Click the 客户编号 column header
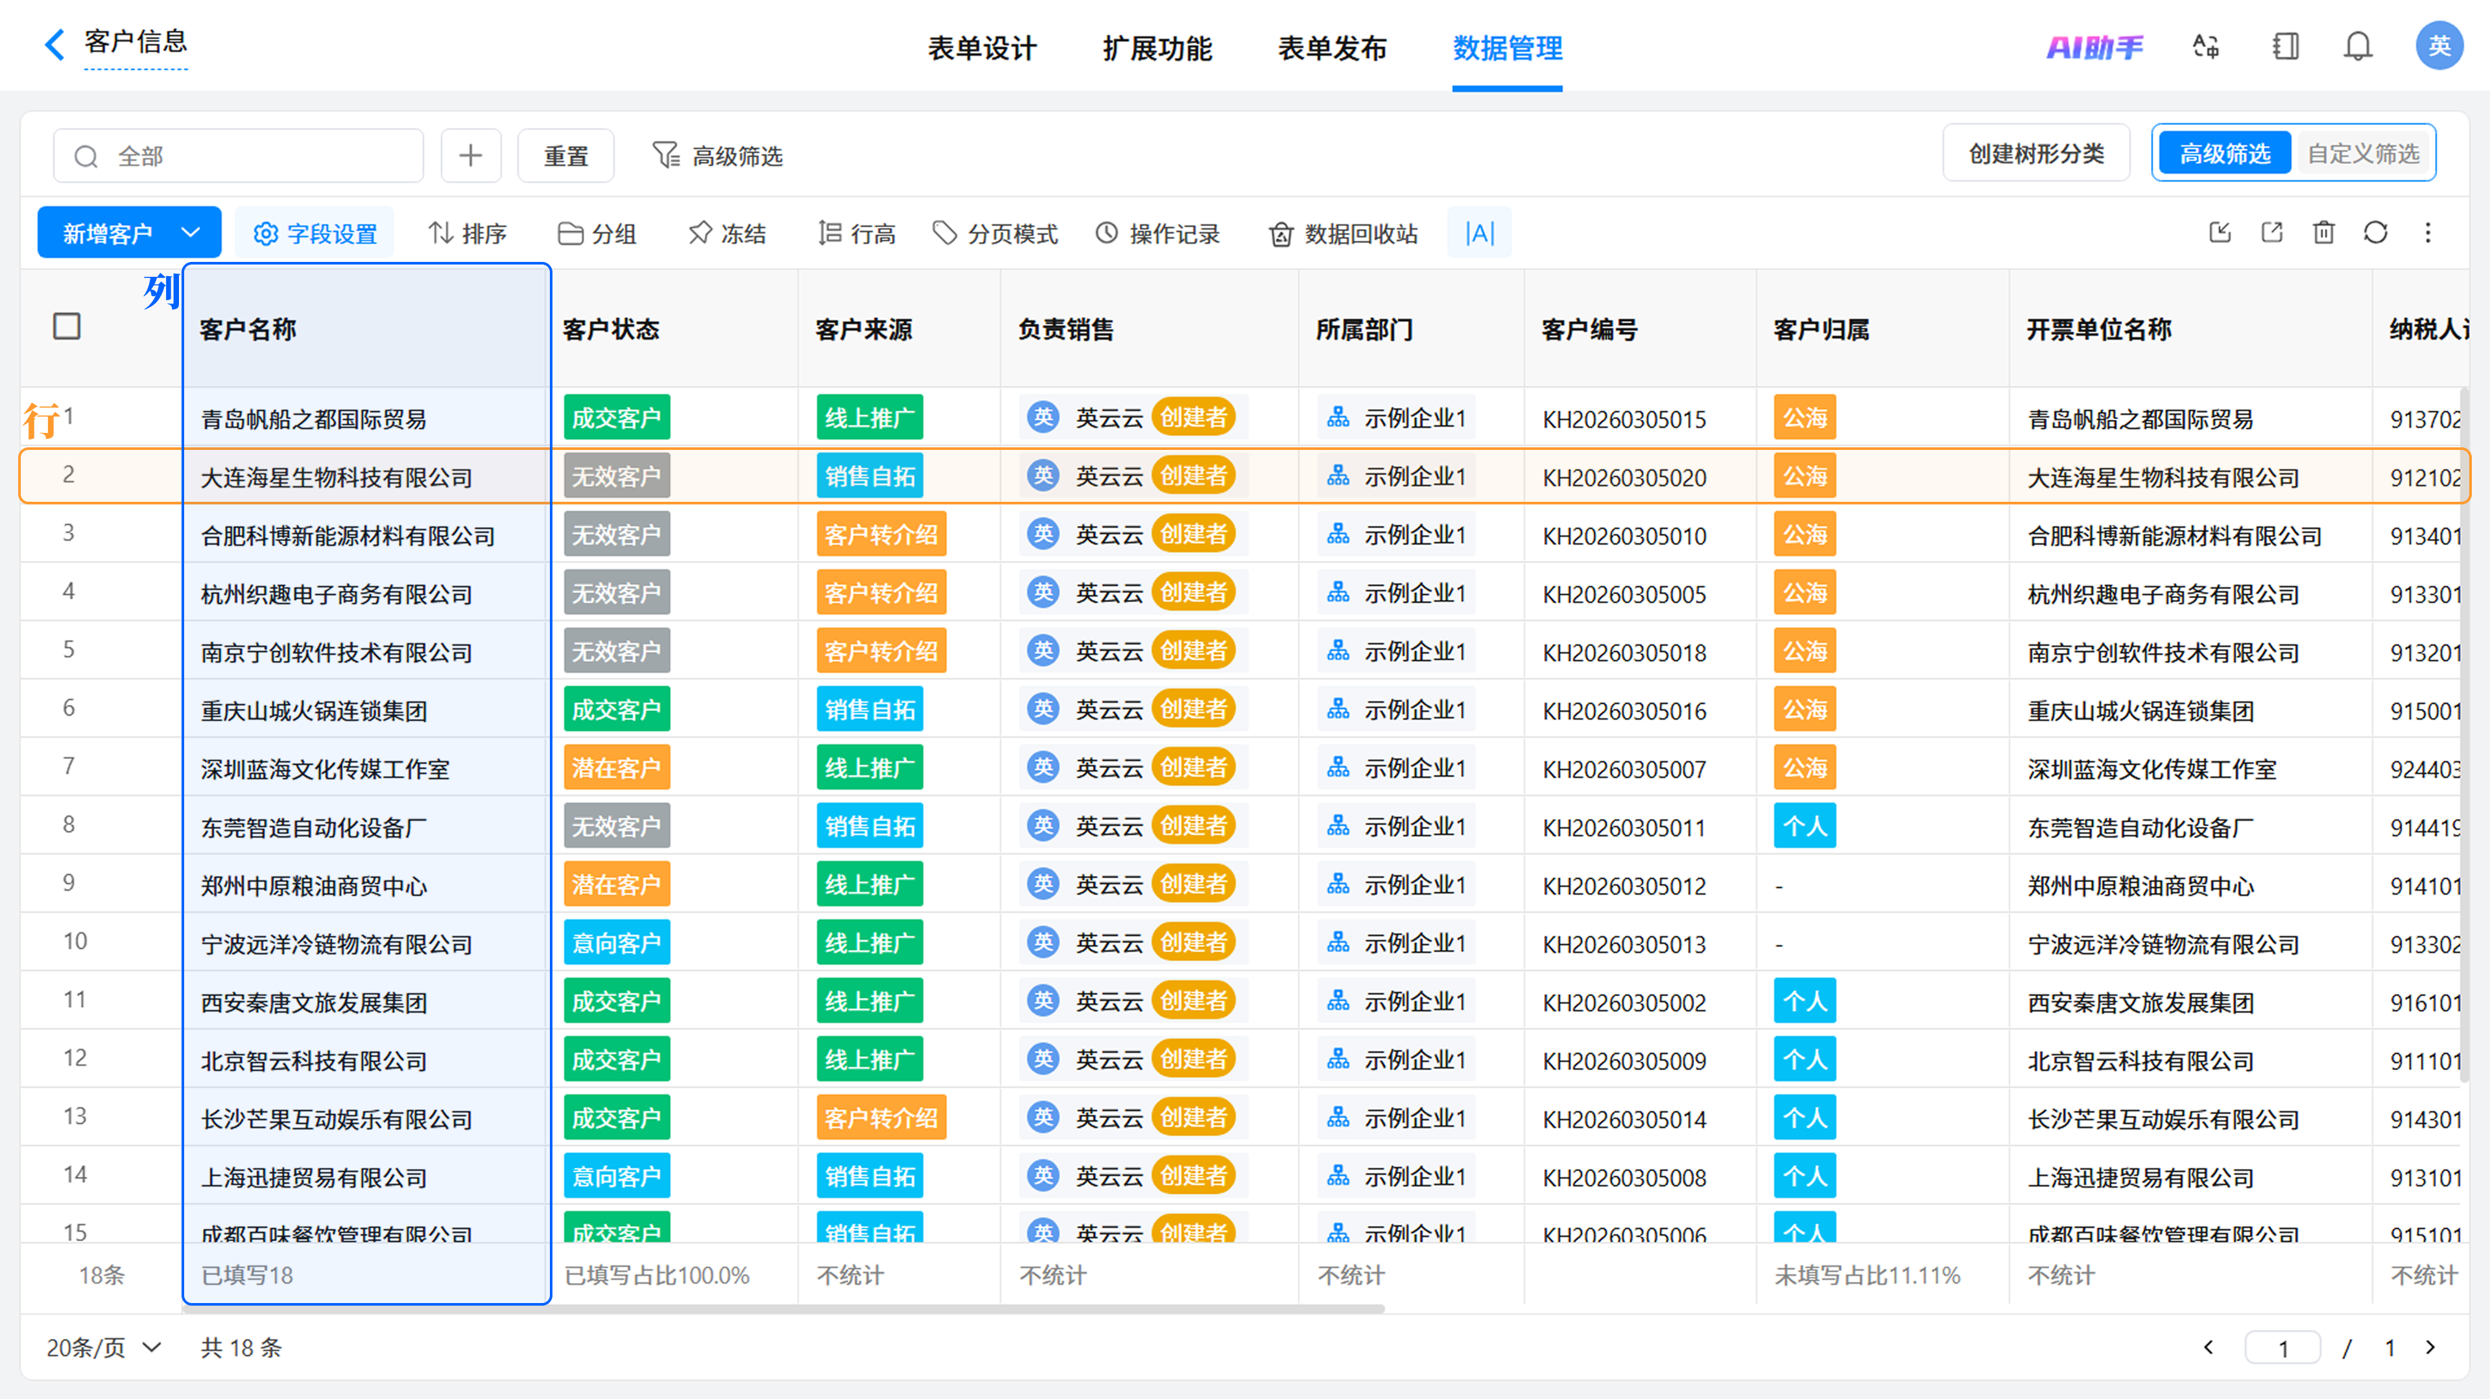This screenshot has width=2490, height=1399. pos(1589,329)
